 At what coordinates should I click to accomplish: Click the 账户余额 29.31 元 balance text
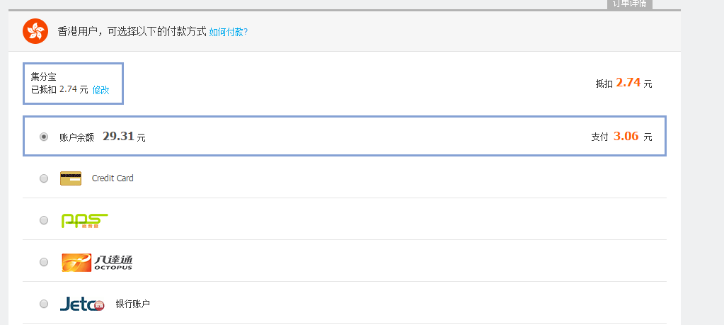pyautogui.click(x=103, y=137)
